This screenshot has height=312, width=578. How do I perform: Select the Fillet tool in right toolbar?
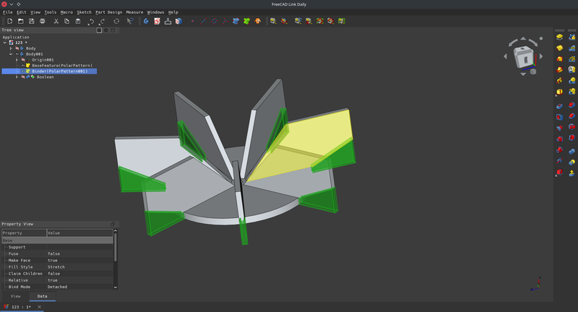click(x=571, y=106)
